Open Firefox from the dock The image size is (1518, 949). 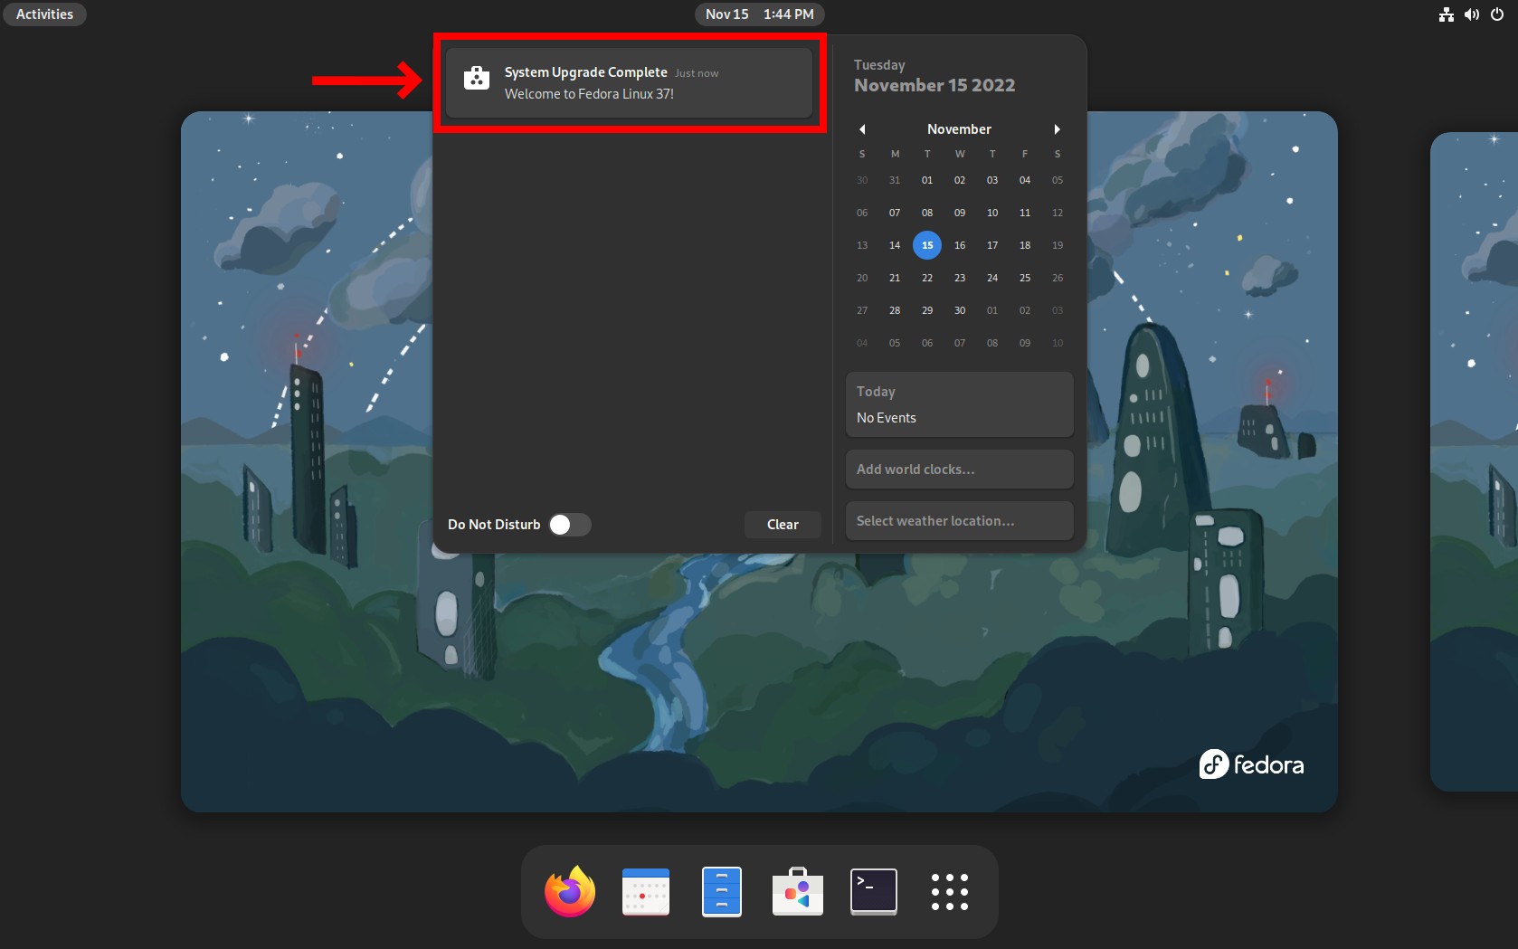point(570,892)
